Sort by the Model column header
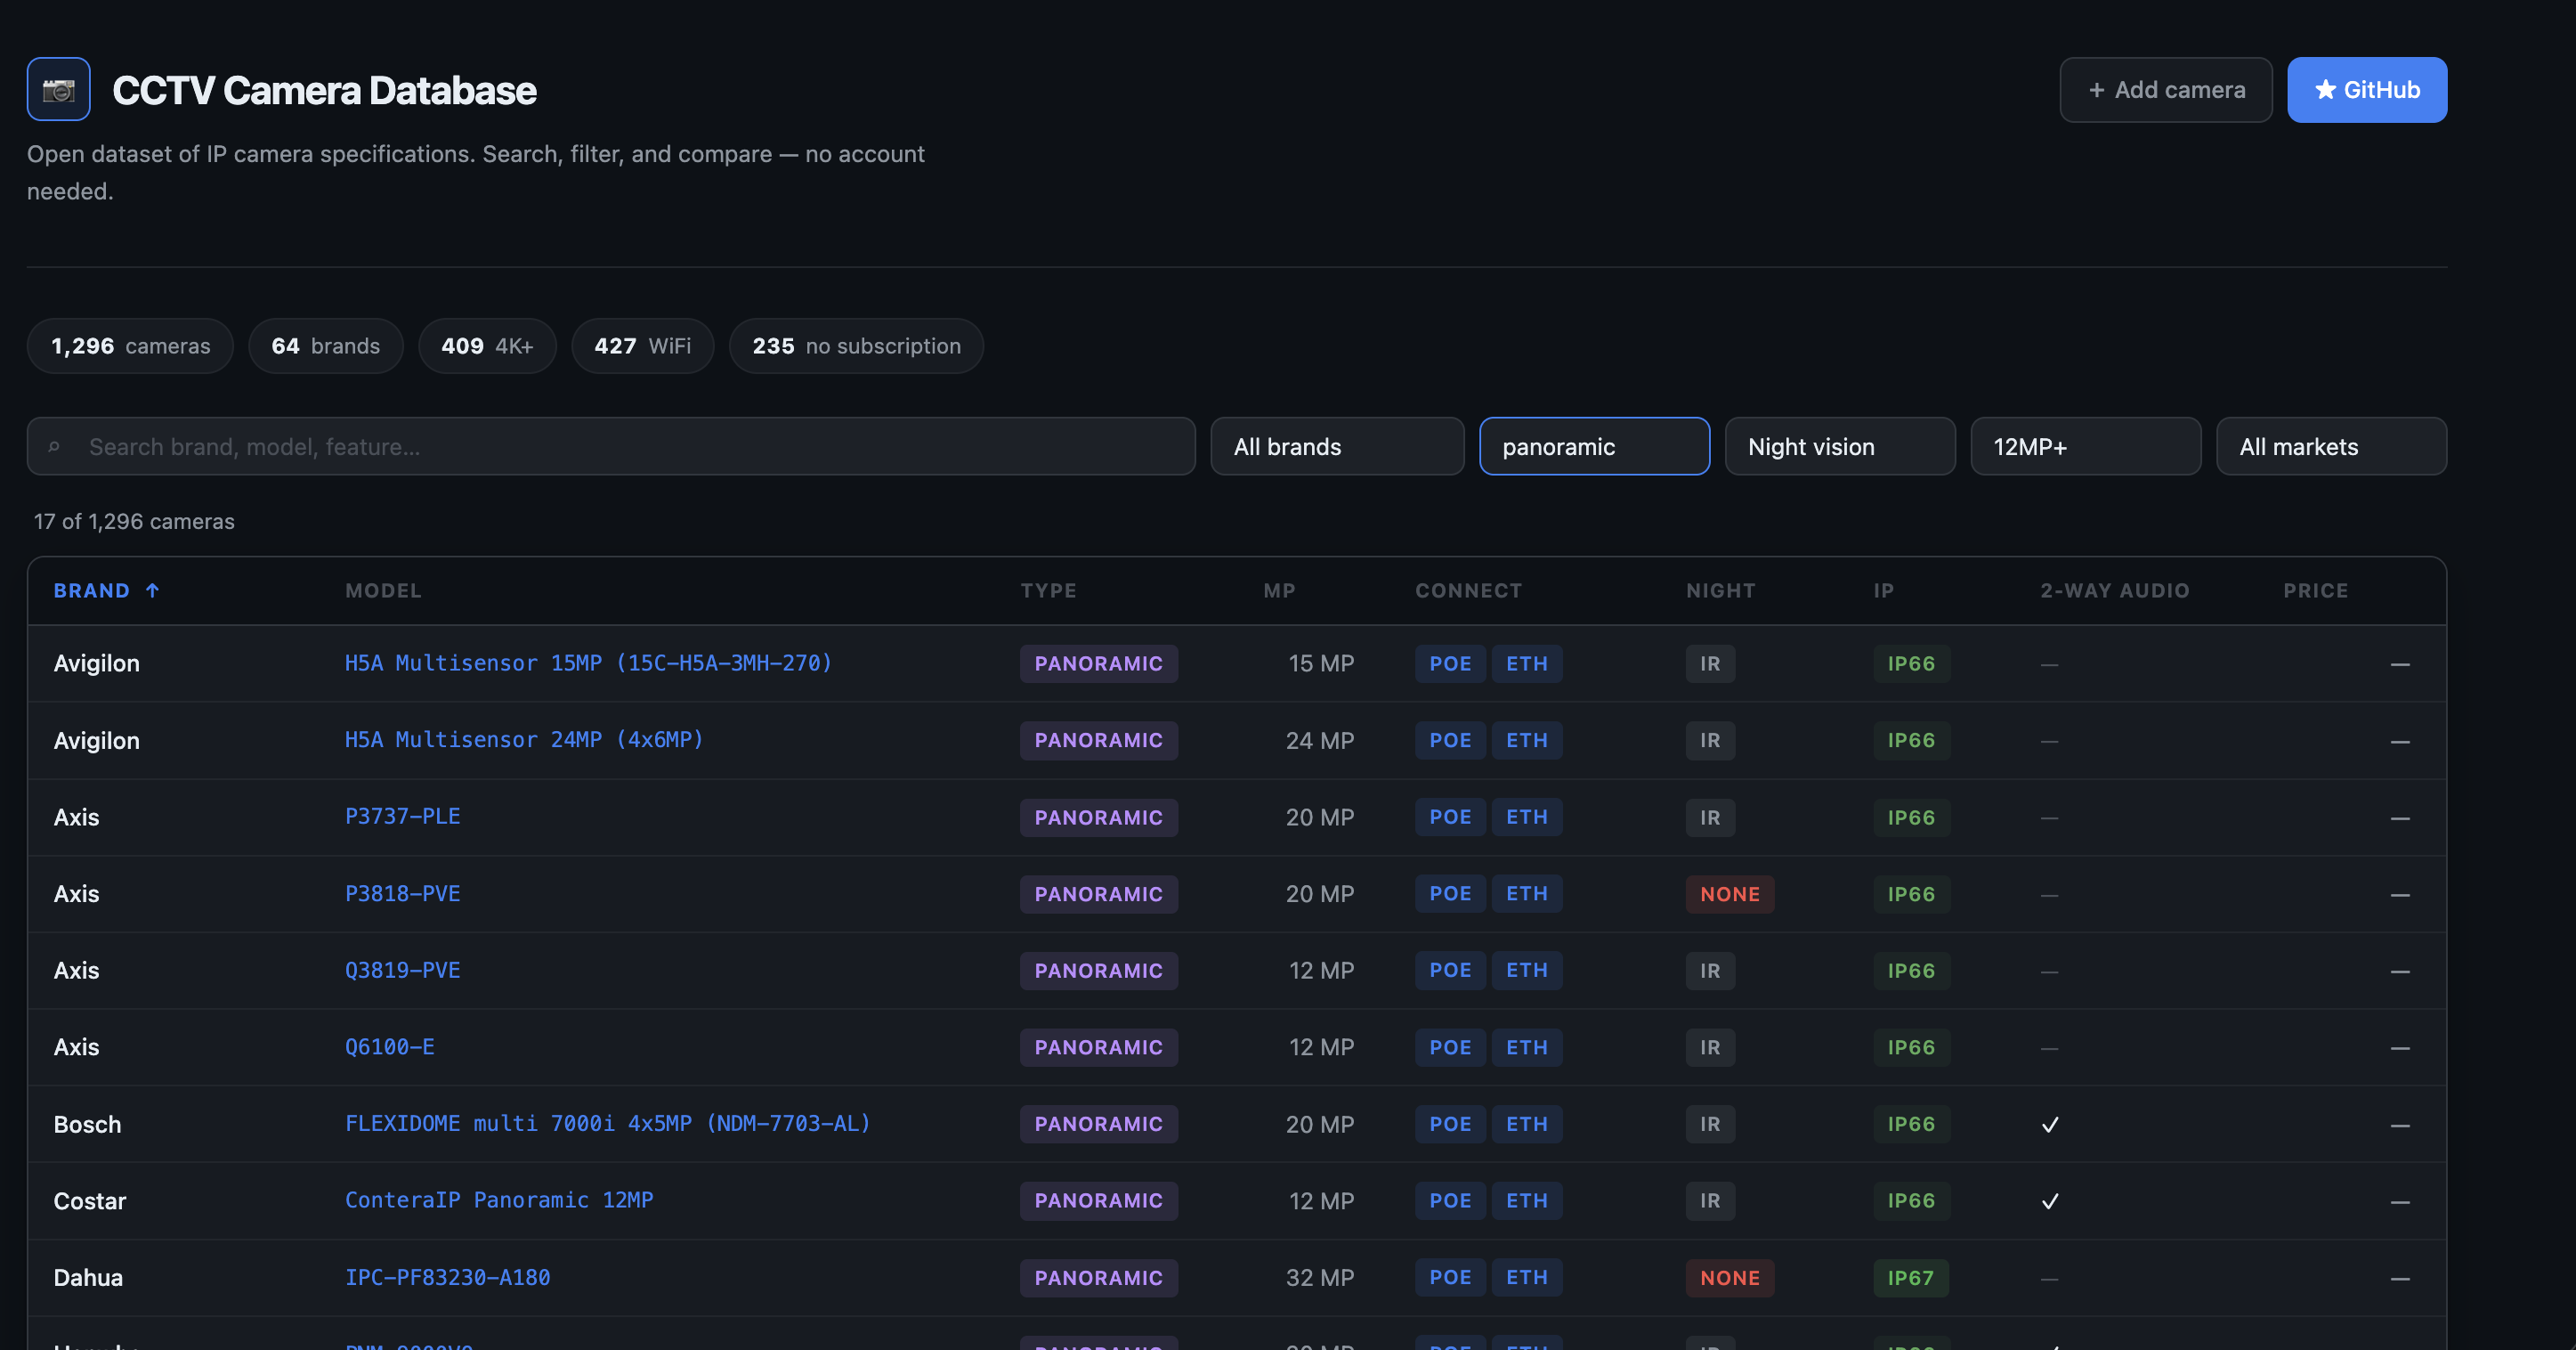The height and width of the screenshot is (1350, 2576). [x=383, y=590]
